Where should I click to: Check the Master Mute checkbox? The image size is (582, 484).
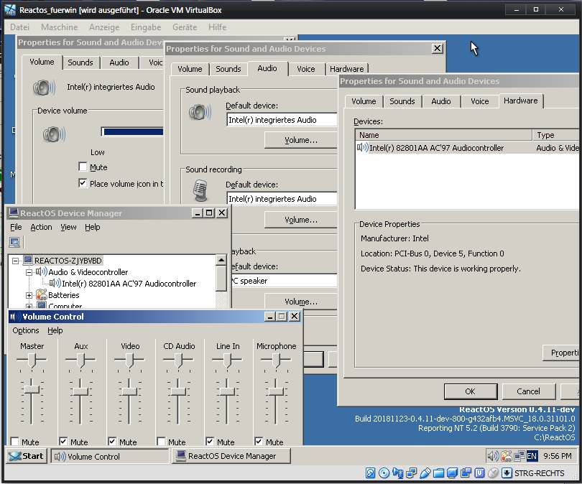(15, 442)
